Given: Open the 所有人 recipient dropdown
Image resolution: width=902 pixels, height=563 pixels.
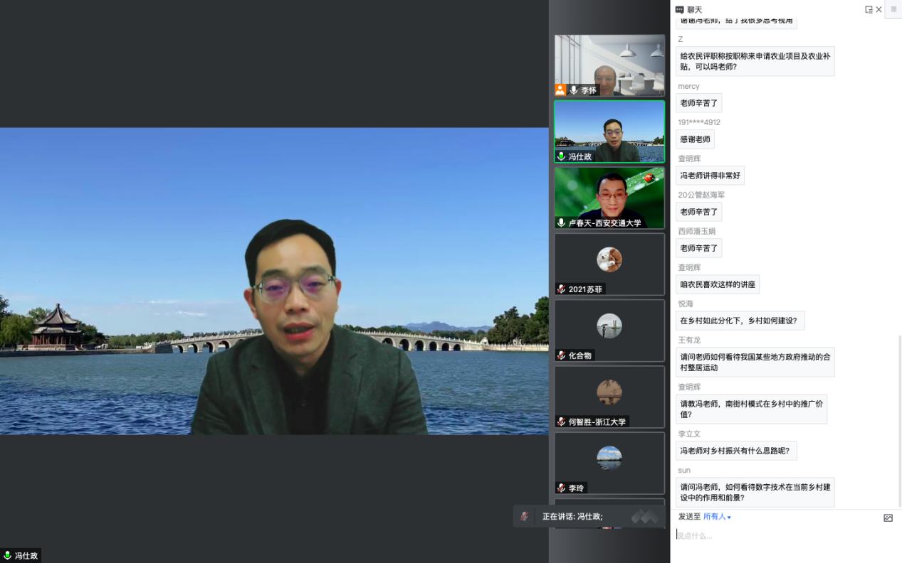Looking at the screenshot, I should click(715, 517).
